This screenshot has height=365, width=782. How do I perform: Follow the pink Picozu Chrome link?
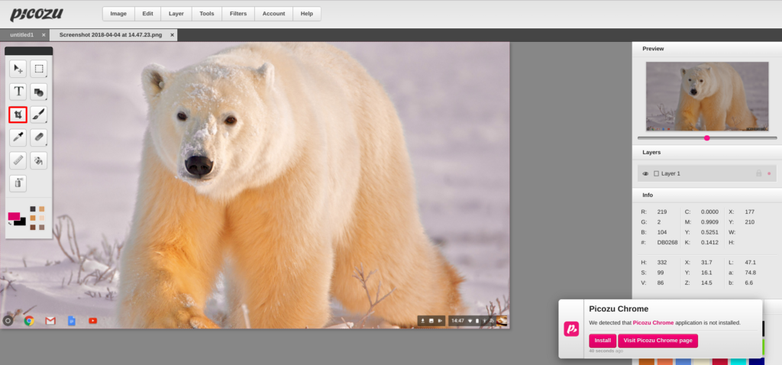click(x=654, y=322)
